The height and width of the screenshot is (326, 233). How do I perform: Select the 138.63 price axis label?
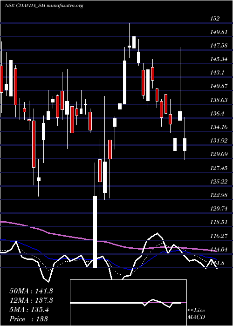[219, 100]
